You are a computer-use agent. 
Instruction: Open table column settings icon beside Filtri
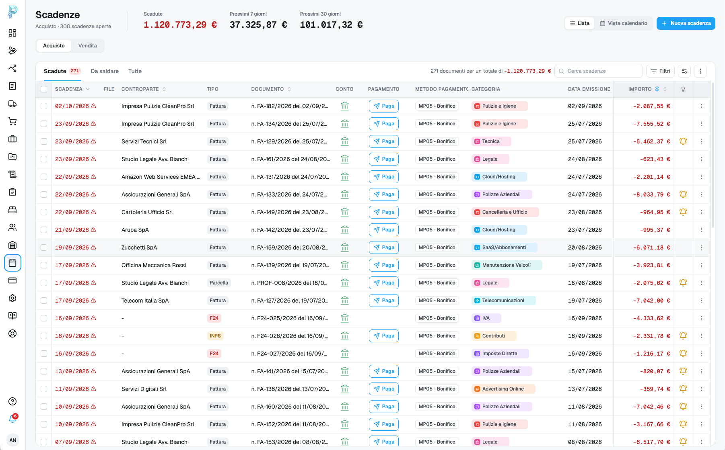[684, 71]
